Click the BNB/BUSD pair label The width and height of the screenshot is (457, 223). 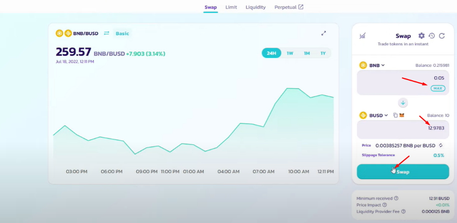pyautogui.click(x=86, y=33)
